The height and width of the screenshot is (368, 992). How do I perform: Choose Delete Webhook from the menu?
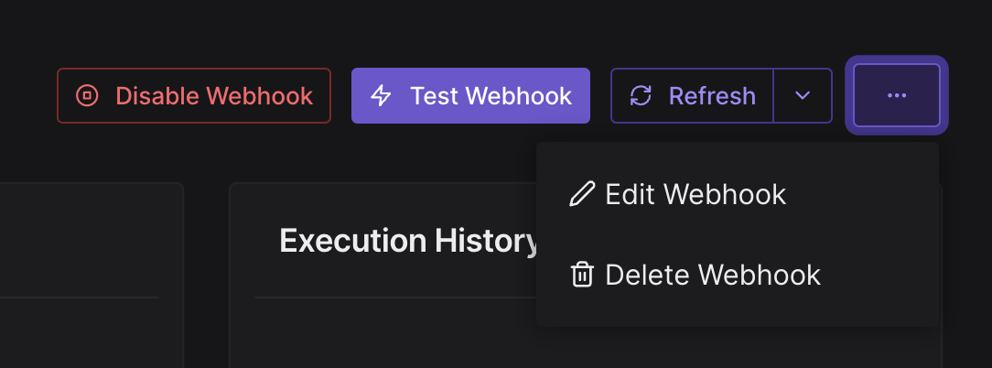pos(738,275)
